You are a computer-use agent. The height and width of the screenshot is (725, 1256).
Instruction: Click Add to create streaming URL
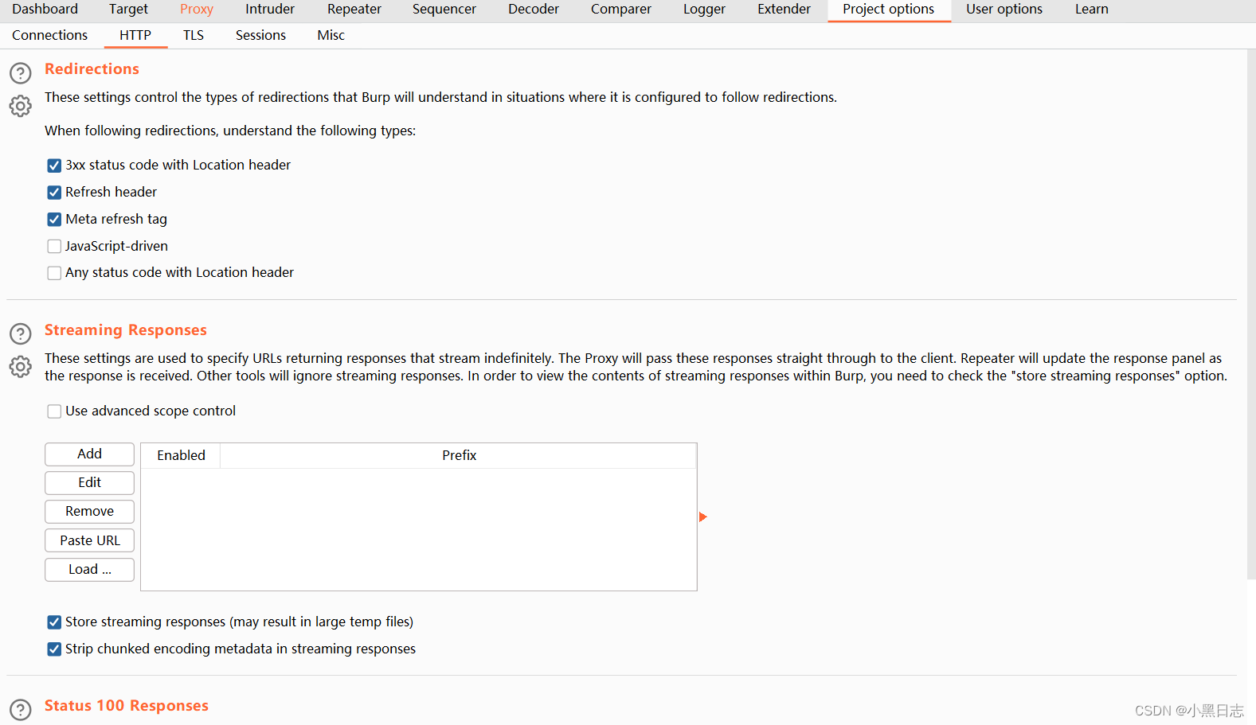pyautogui.click(x=89, y=454)
